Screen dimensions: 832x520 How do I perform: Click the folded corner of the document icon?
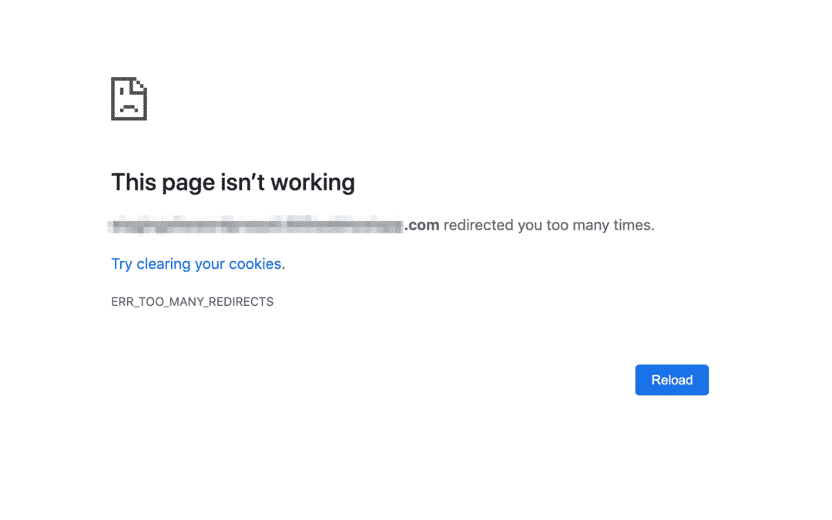coord(140,85)
